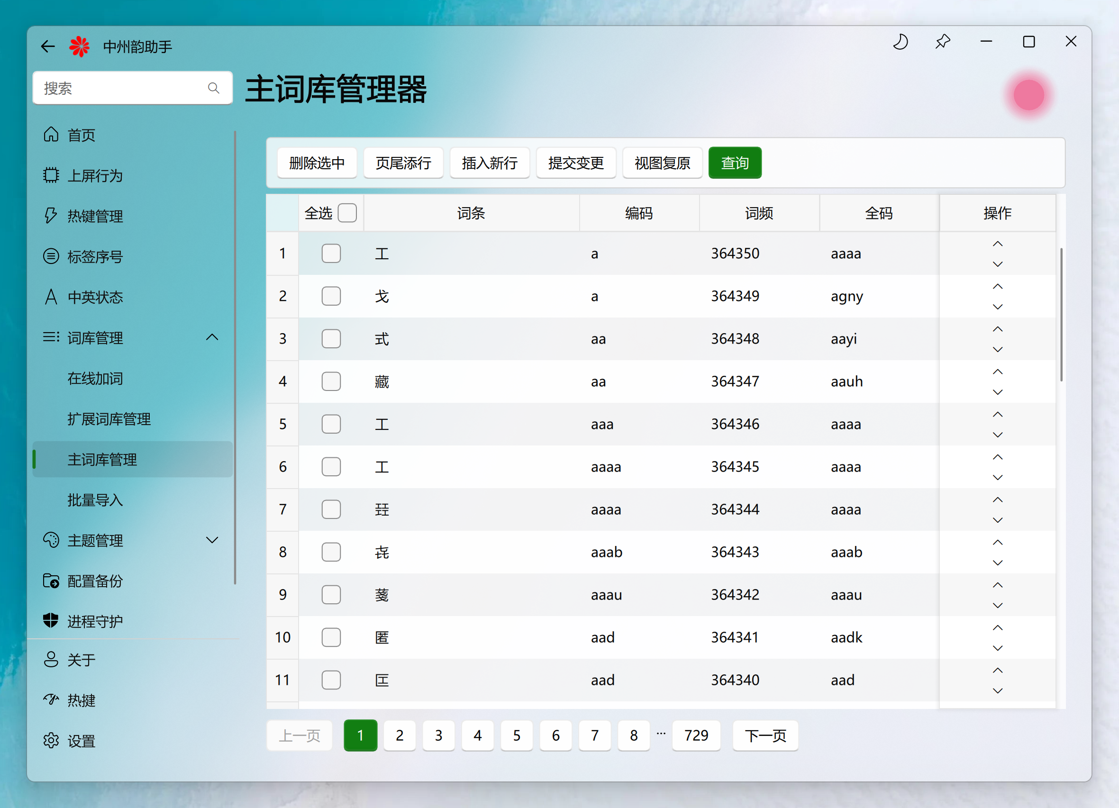Go to 扩展词库管理 page
This screenshot has height=808, width=1119.
click(109, 419)
